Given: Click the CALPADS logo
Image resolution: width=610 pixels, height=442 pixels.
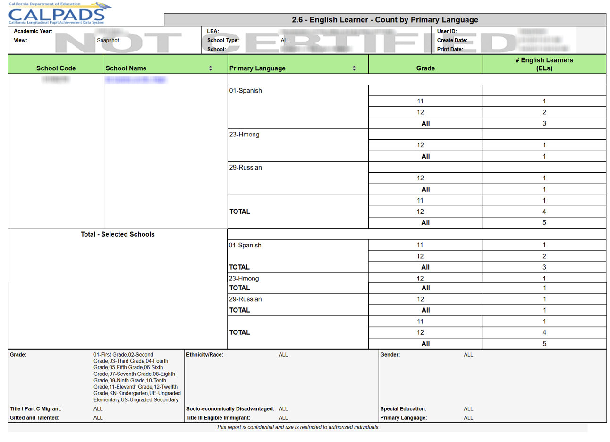Looking at the screenshot, I should [x=60, y=13].
